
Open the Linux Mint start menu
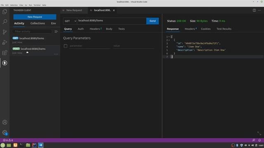pyautogui.click(x=3, y=145)
